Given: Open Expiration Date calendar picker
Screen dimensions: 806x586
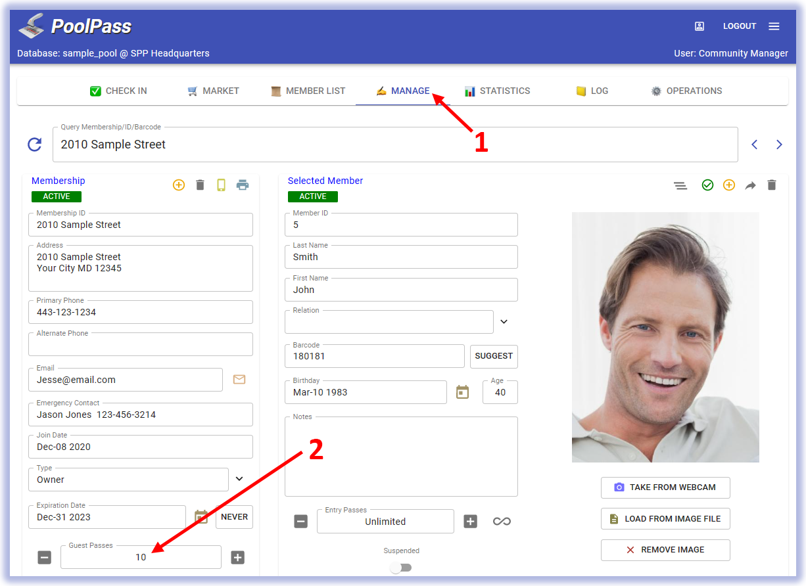Looking at the screenshot, I should 201,517.
